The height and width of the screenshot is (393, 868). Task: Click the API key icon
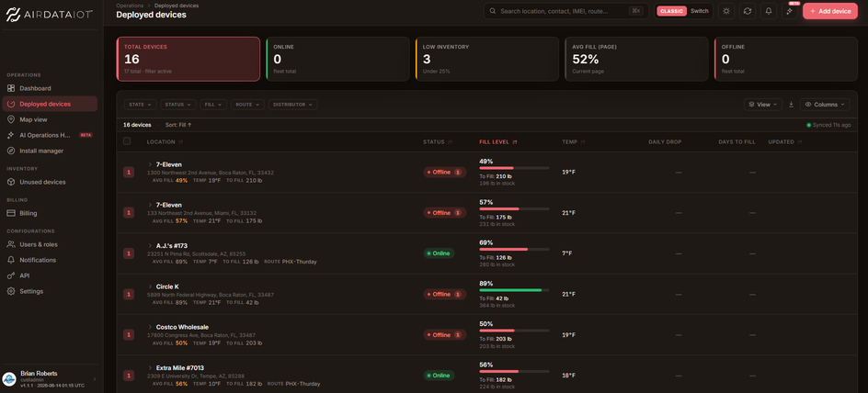pos(11,275)
